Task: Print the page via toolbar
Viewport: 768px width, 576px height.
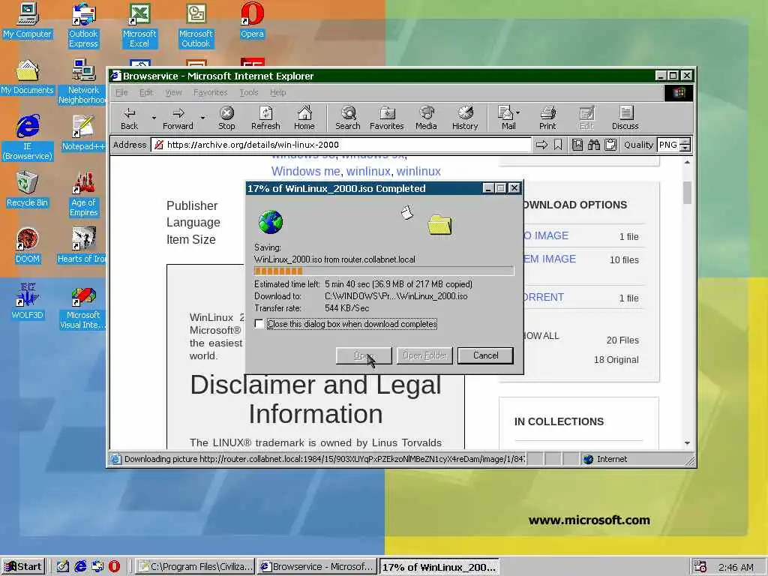Action: pyautogui.click(x=547, y=118)
